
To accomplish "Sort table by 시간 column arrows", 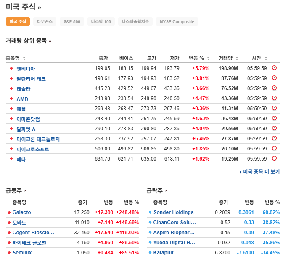I will [x=266, y=58].
